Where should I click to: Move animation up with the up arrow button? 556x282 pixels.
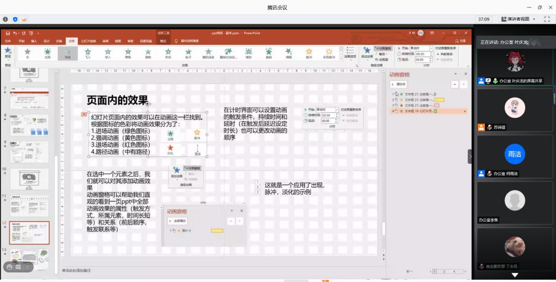[454, 84]
